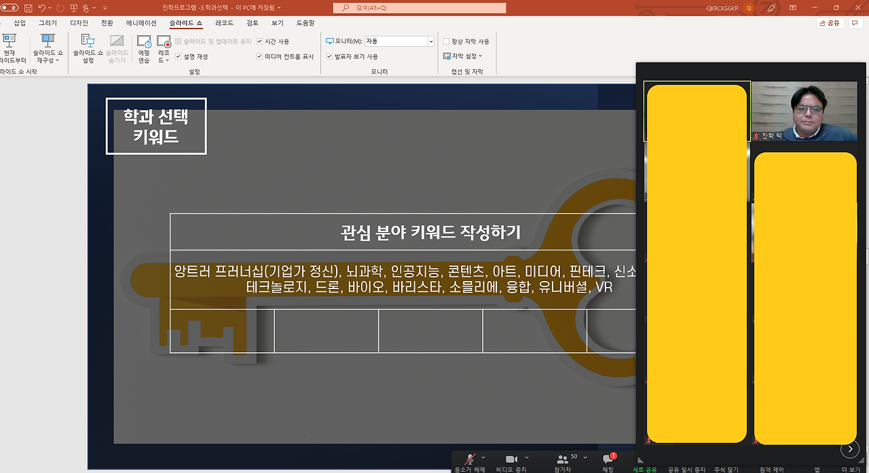Switch to the 보기 tab
This screenshot has width=869, height=473.
point(277,22)
